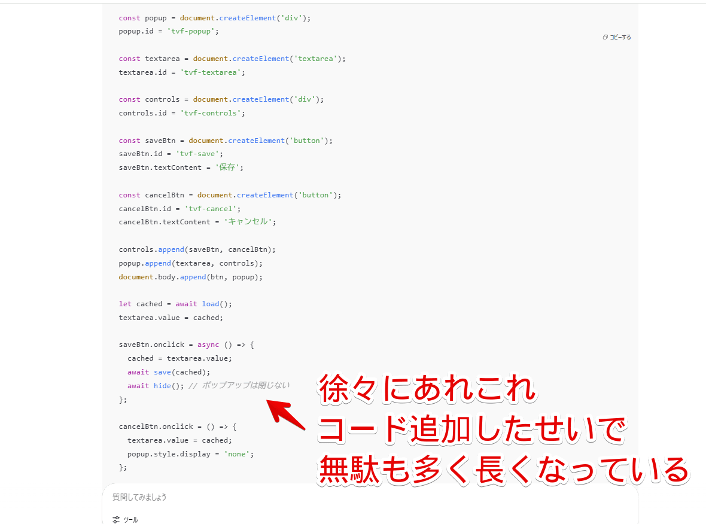Click the line "cancelBtn.onclick = () => {"

178,426
